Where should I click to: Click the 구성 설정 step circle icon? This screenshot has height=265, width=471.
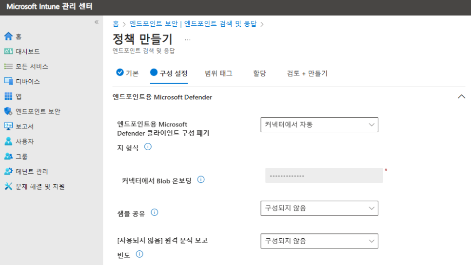click(154, 72)
